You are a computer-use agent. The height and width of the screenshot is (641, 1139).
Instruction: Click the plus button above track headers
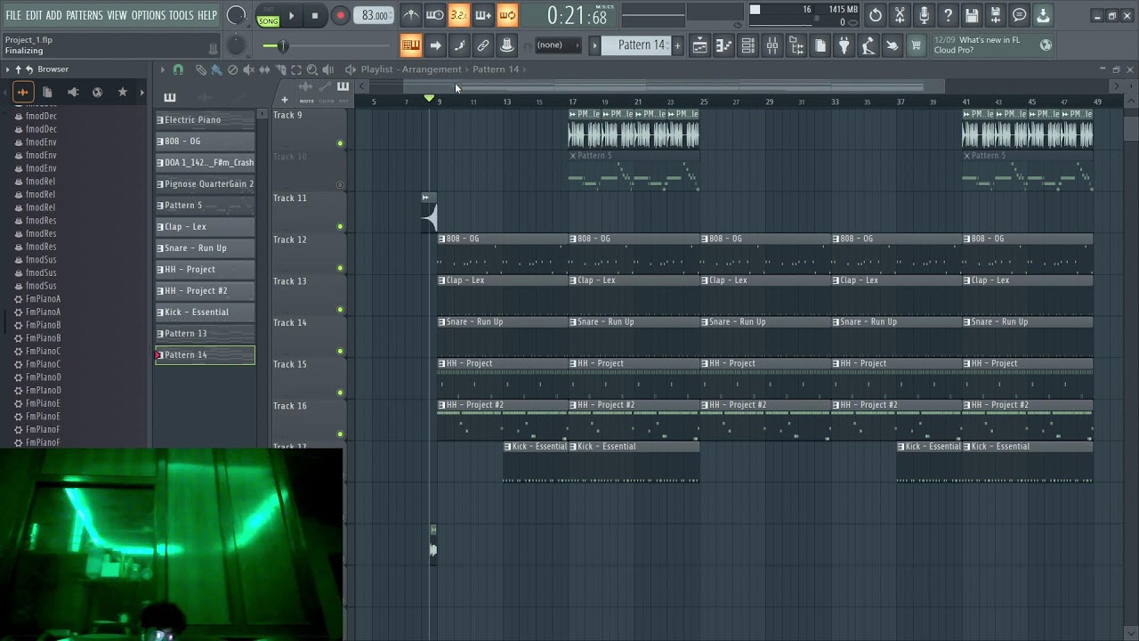point(285,100)
